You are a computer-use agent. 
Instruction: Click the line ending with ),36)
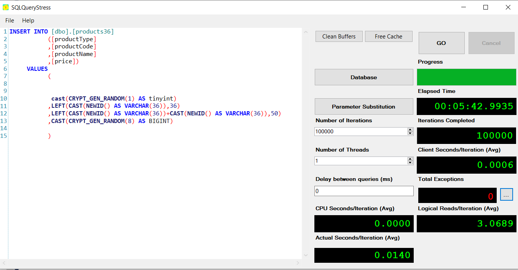114,106
